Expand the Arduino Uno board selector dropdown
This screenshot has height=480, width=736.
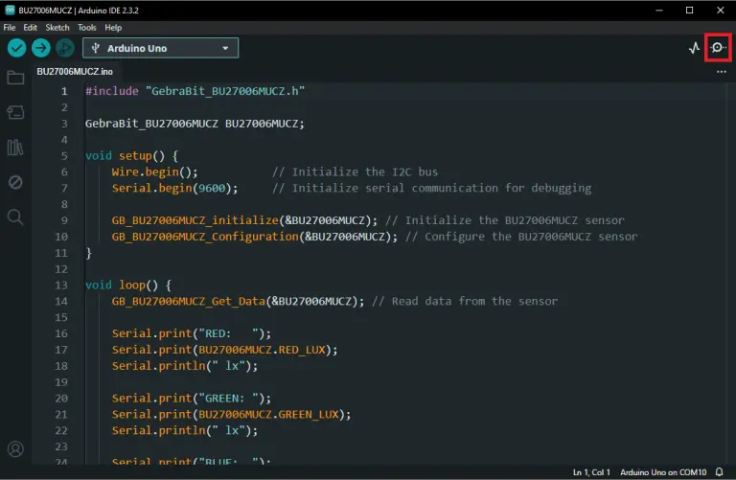point(161,48)
